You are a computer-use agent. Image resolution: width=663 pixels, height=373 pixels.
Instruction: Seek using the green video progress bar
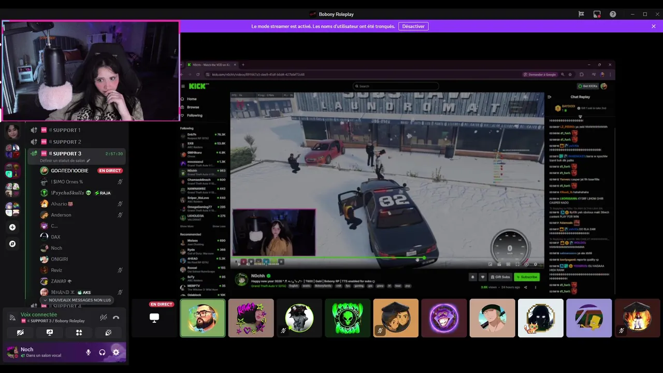point(387,257)
